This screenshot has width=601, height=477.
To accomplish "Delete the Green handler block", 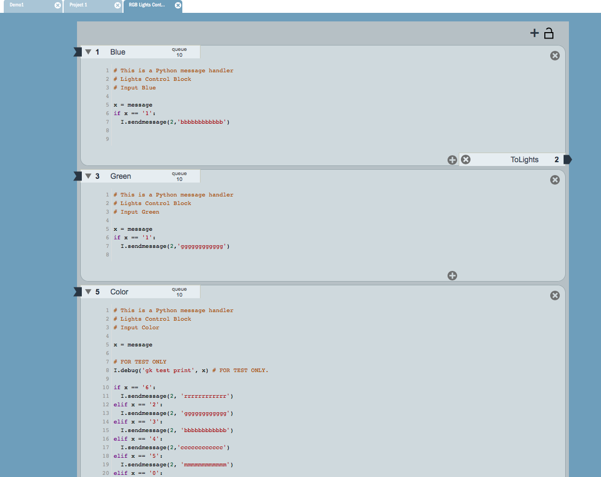I will click(x=554, y=180).
